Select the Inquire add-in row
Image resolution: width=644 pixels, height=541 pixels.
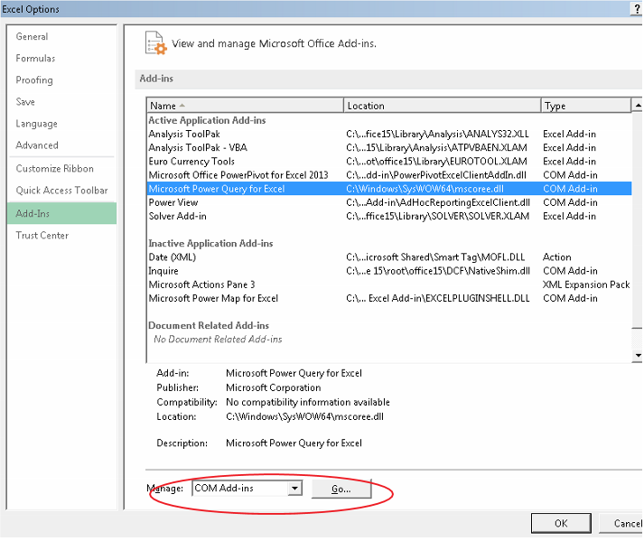(389, 271)
